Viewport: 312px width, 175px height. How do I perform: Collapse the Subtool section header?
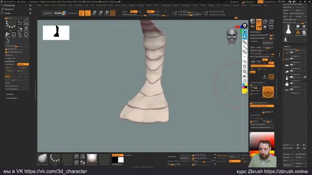tap(287, 47)
